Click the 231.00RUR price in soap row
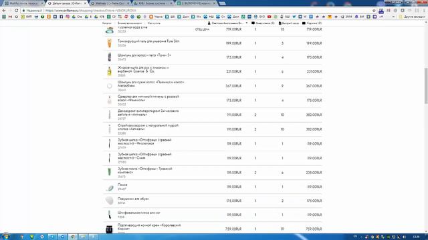Screen dimensions: 428x240 tap(233, 71)
